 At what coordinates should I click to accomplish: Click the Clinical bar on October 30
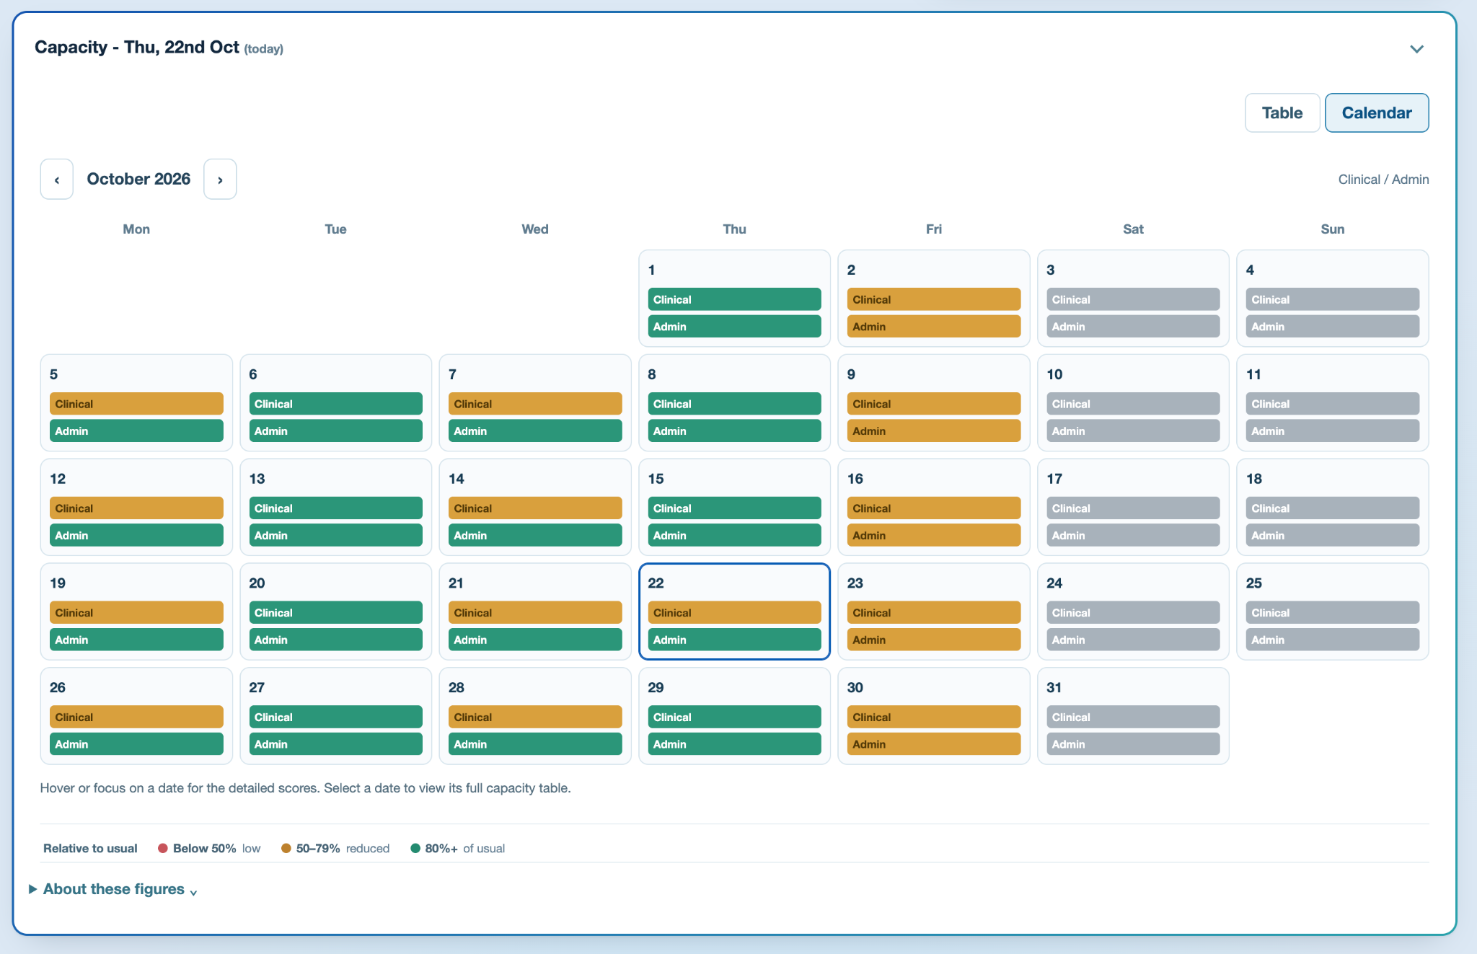click(934, 717)
